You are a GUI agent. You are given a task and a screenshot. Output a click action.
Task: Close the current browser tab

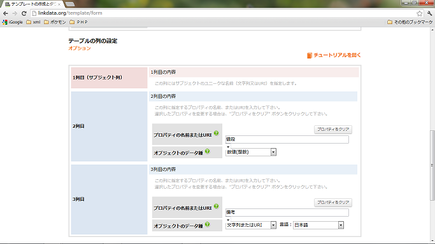(x=59, y=4)
